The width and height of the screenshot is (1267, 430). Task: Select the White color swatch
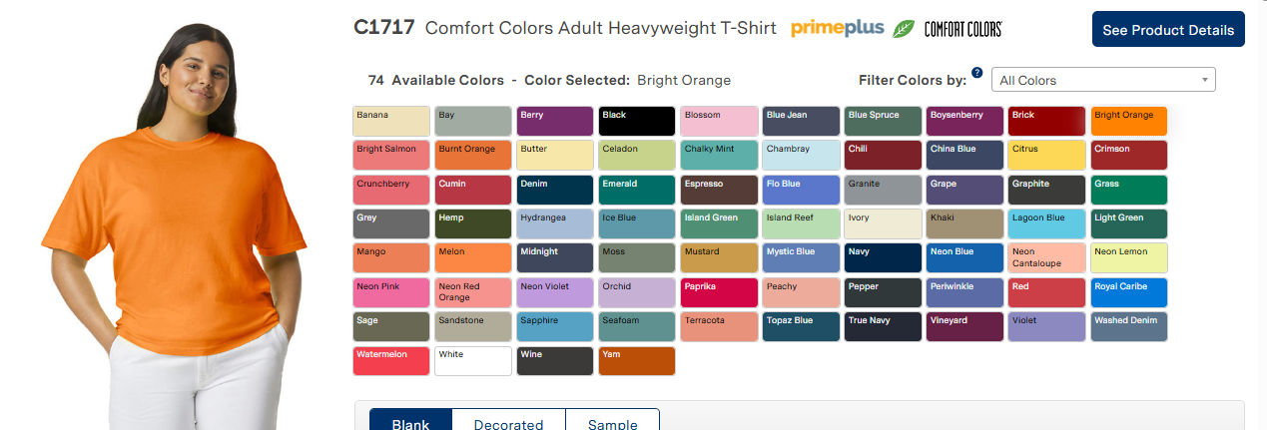click(473, 360)
